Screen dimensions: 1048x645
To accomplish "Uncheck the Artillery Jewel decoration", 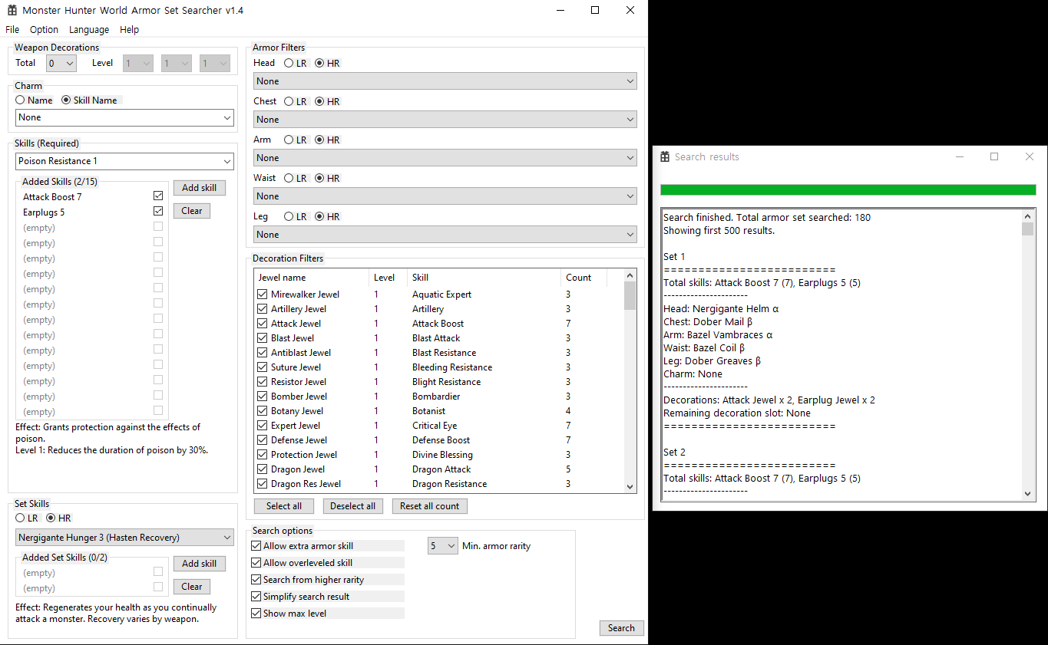I will tap(262, 308).
